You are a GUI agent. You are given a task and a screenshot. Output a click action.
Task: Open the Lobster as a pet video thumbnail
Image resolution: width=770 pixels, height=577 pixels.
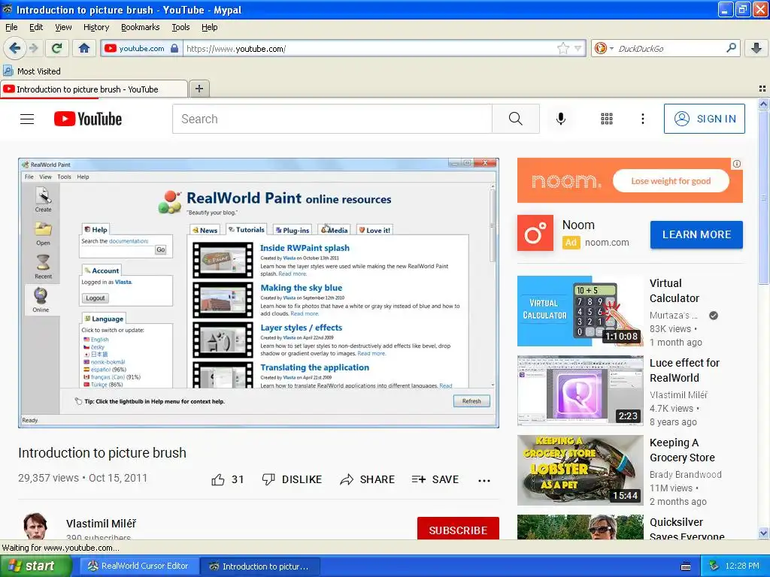pos(580,470)
